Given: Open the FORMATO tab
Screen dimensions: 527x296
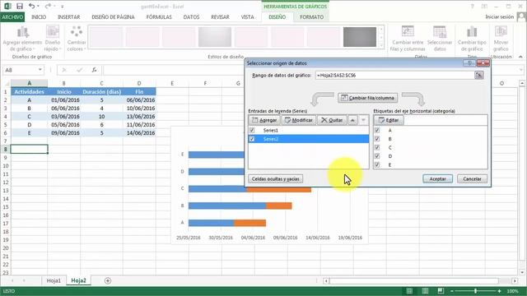Looking at the screenshot, I should (x=311, y=16).
